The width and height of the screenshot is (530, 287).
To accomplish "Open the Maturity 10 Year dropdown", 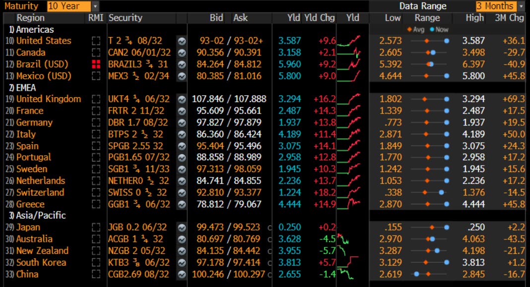I will (x=72, y=6).
